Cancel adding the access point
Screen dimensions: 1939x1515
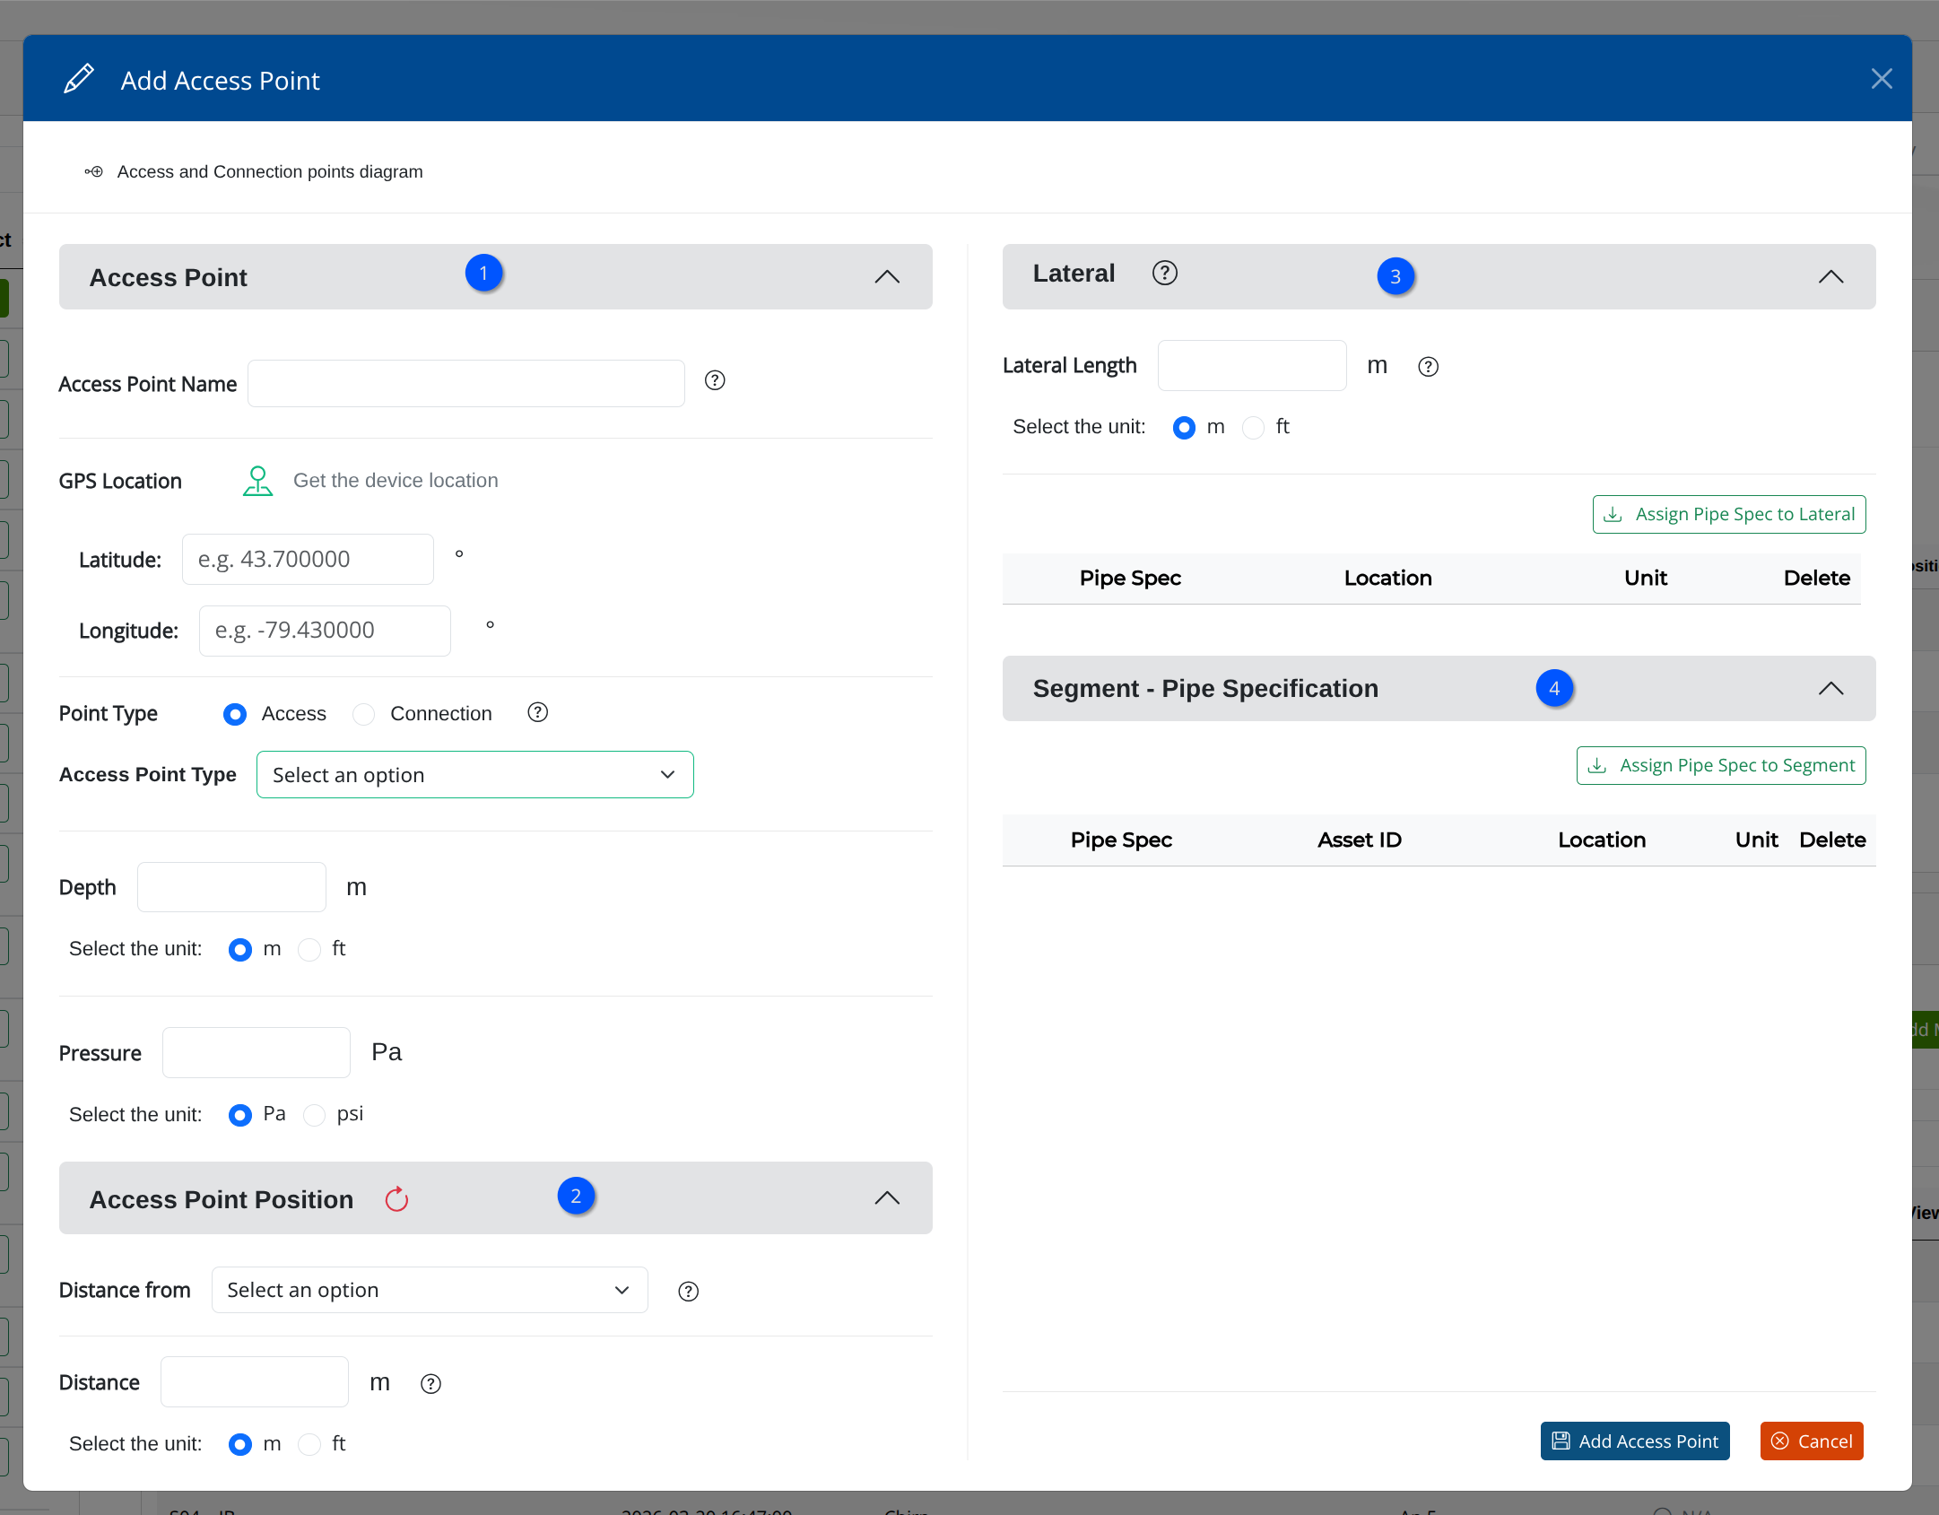(1812, 1441)
